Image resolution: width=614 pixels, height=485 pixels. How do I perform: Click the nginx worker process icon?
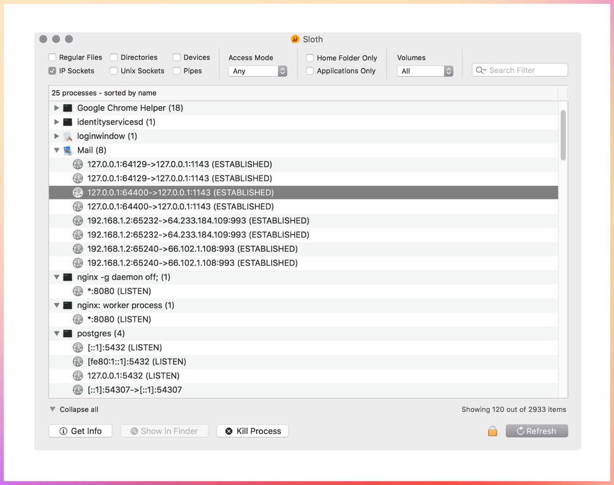click(68, 305)
